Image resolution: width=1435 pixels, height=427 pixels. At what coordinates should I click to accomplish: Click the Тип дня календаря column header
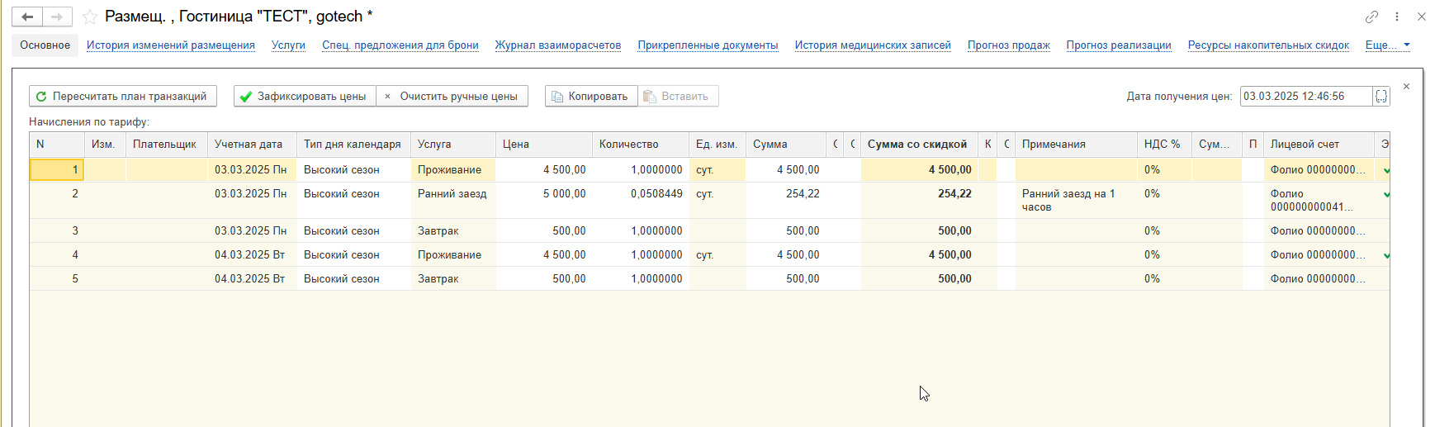coord(353,145)
